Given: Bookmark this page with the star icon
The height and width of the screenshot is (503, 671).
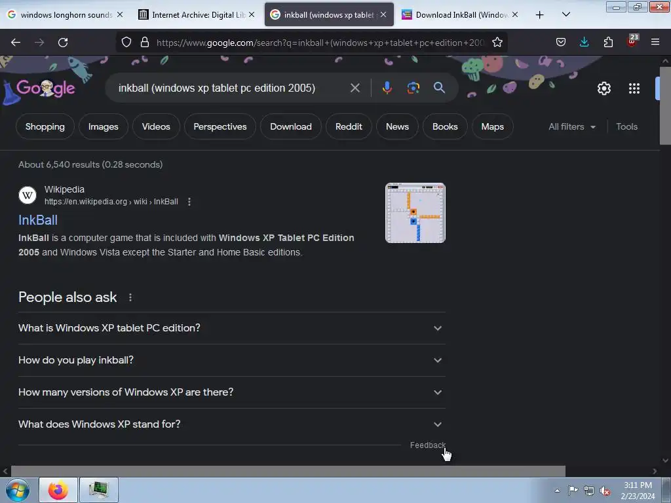Looking at the screenshot, I should tap(497, 43).
